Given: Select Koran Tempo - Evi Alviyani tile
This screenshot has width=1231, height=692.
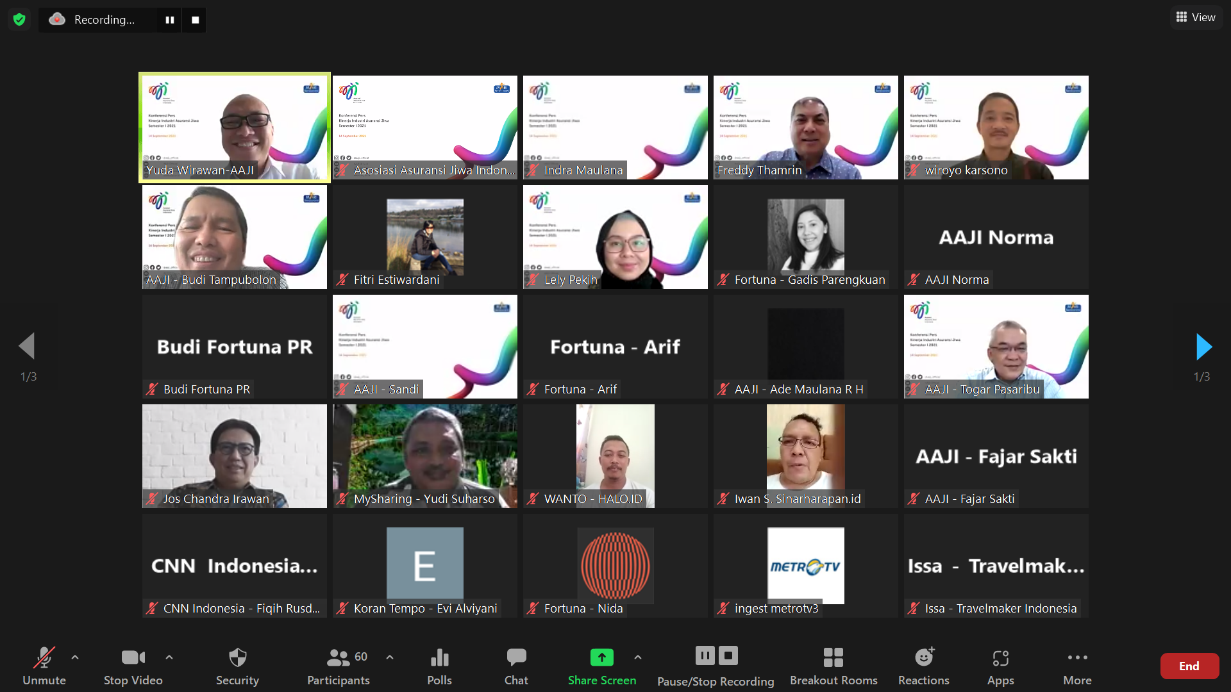Looking at the screenshot, I should click(x=425, y=566).
